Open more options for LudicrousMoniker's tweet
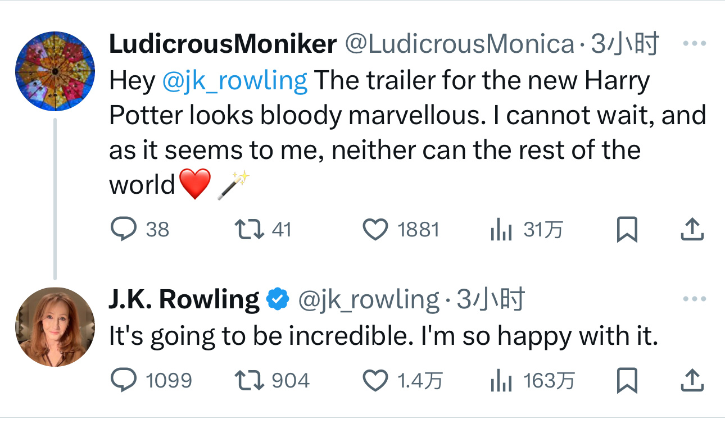This screenshot has height=424, width=725. [x=694, y=44]
